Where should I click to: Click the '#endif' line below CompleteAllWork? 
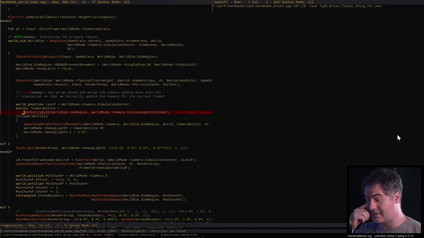6,21
